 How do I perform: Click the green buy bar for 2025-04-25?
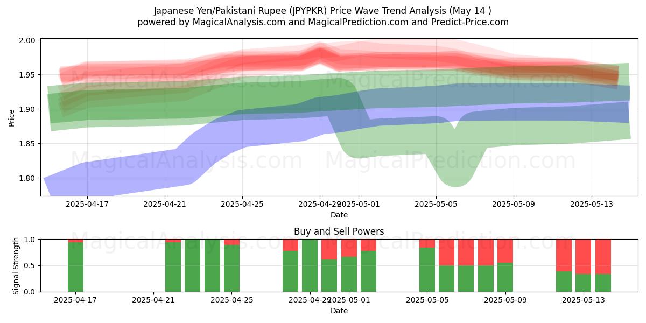tap(231, 269)
